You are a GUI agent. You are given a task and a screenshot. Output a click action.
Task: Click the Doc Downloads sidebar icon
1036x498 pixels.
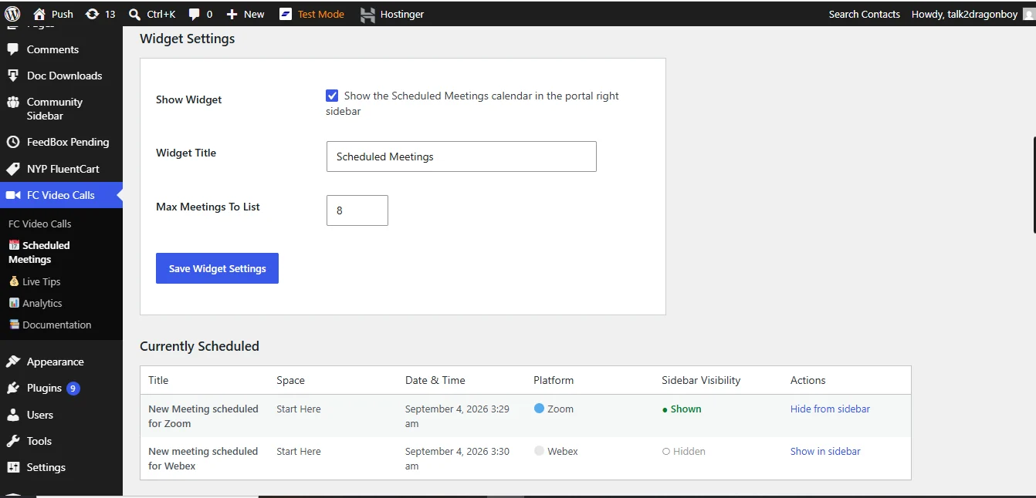[x=12, y=76]
